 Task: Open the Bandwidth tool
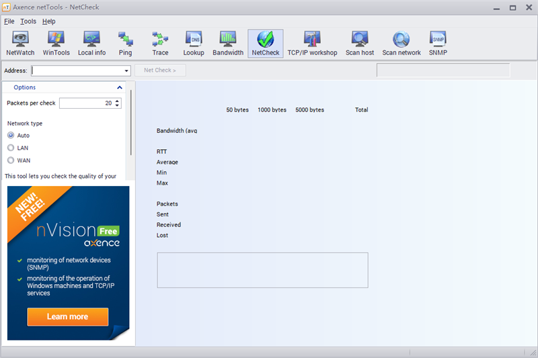point(228,44)
